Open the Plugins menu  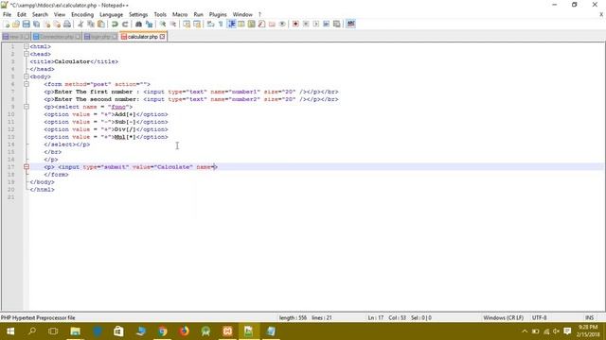coord(218,15)
